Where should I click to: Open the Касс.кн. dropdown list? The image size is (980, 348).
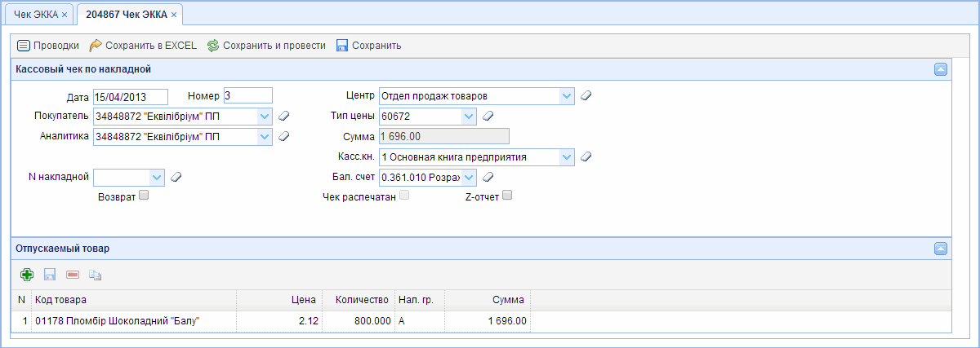[x=567, y=156]
